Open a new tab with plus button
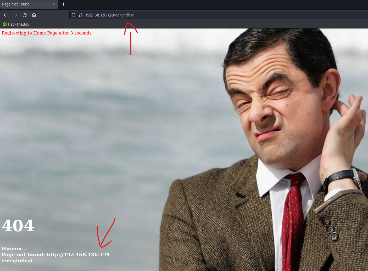 [63, 4]
